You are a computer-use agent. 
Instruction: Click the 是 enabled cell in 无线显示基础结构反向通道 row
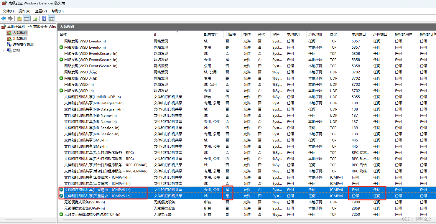[x=227, y=214]
